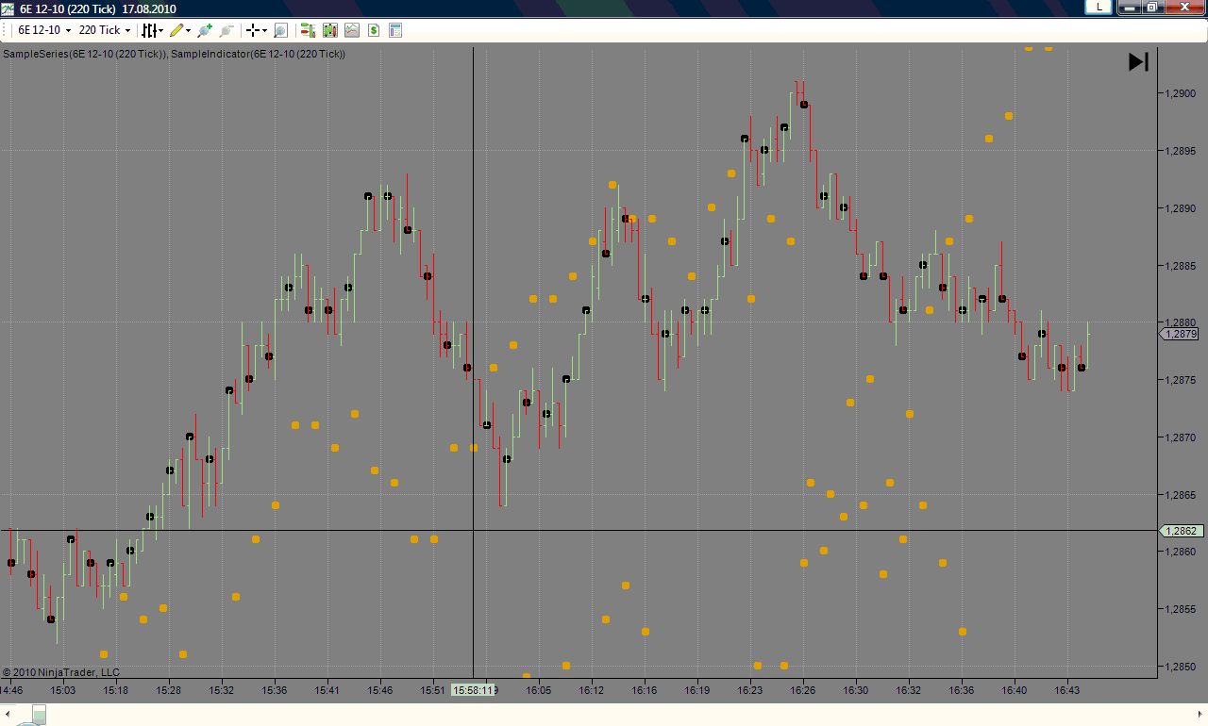Click the 15:46 time axis label
Viewport: 1208px width, 726px height.
tap(380, 690)
